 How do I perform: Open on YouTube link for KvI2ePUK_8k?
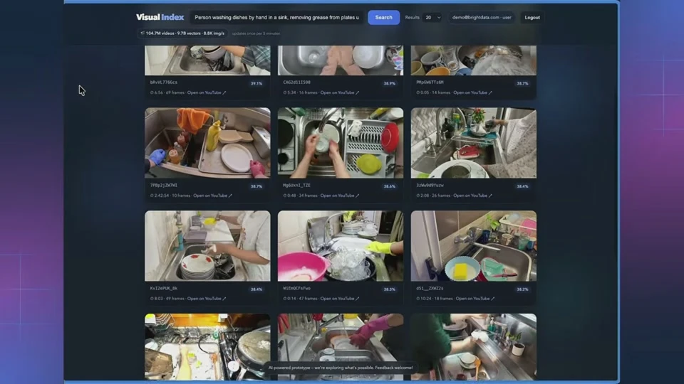tap(207, 299)
